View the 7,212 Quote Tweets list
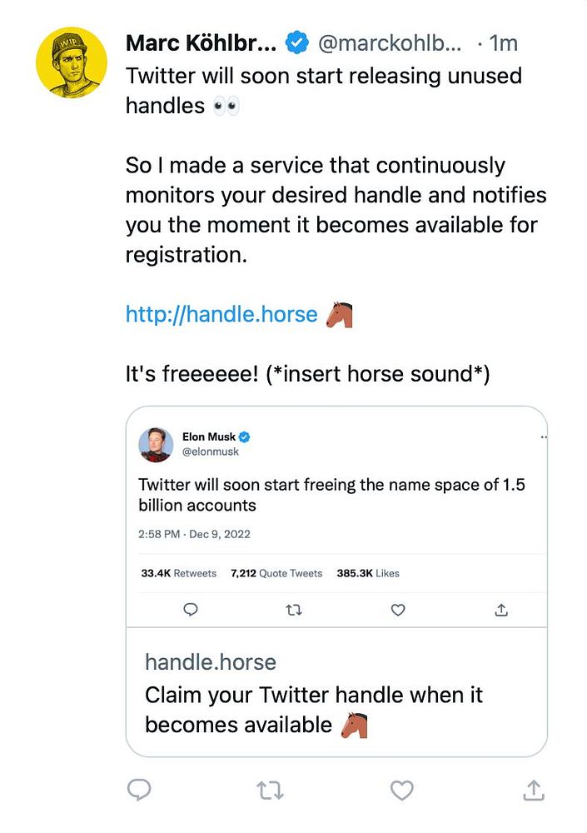 [276, 573]
